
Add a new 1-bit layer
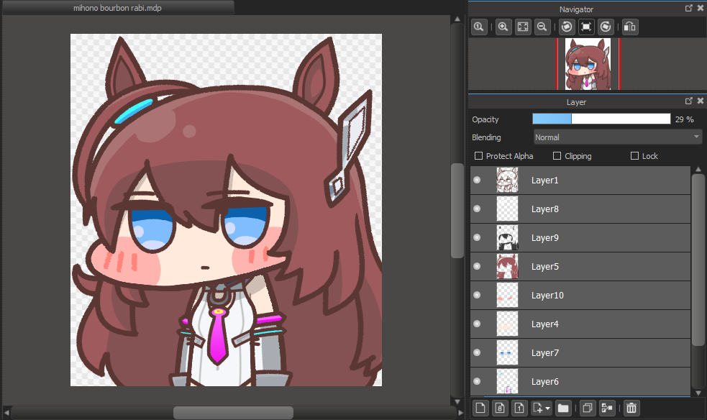[519, 408]
